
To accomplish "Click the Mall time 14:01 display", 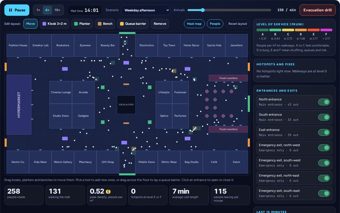I will (85, 10).
